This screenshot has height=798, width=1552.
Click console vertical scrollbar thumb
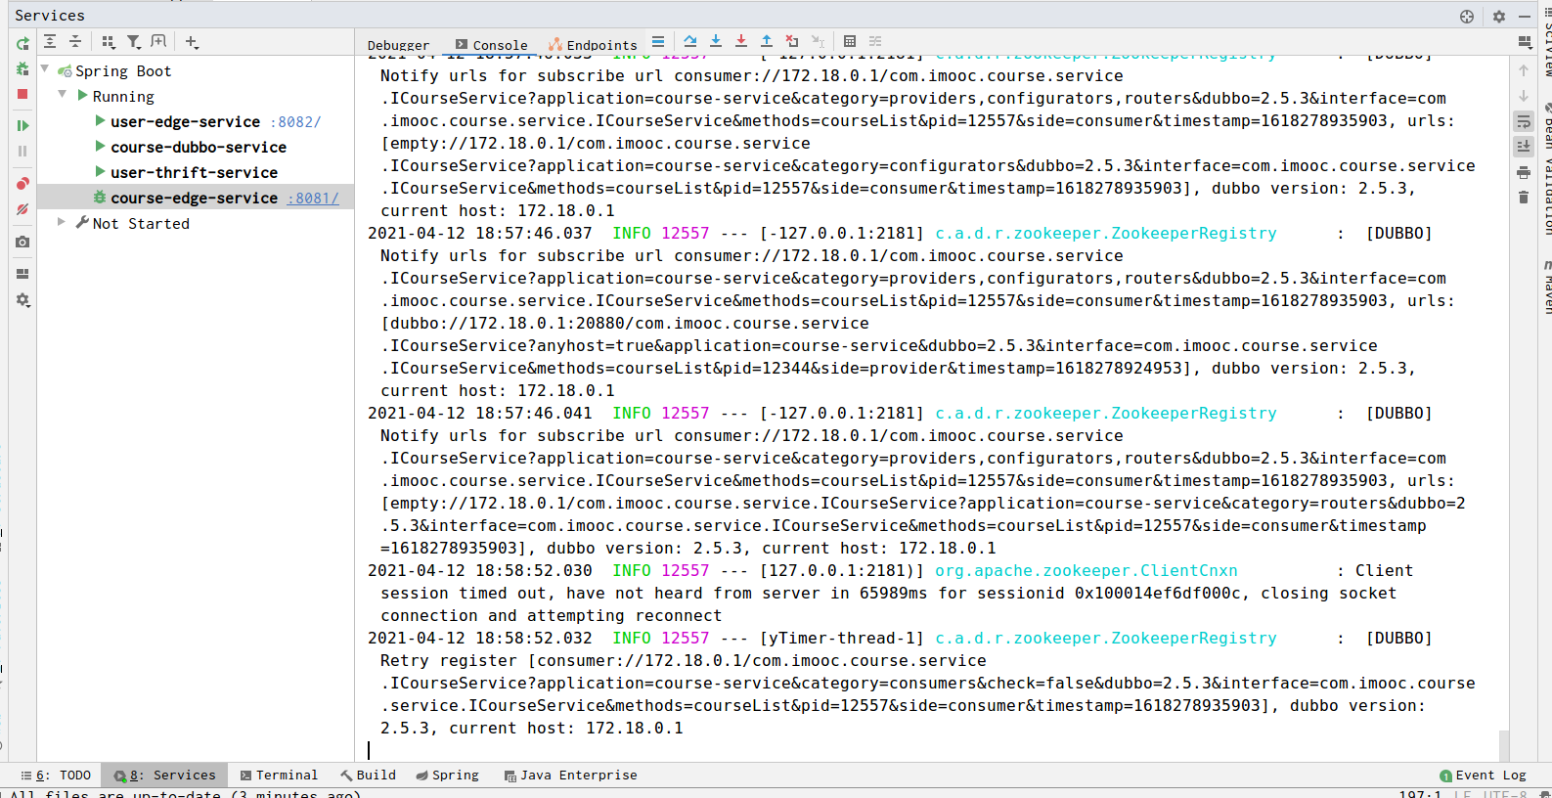click(1504, 744)
